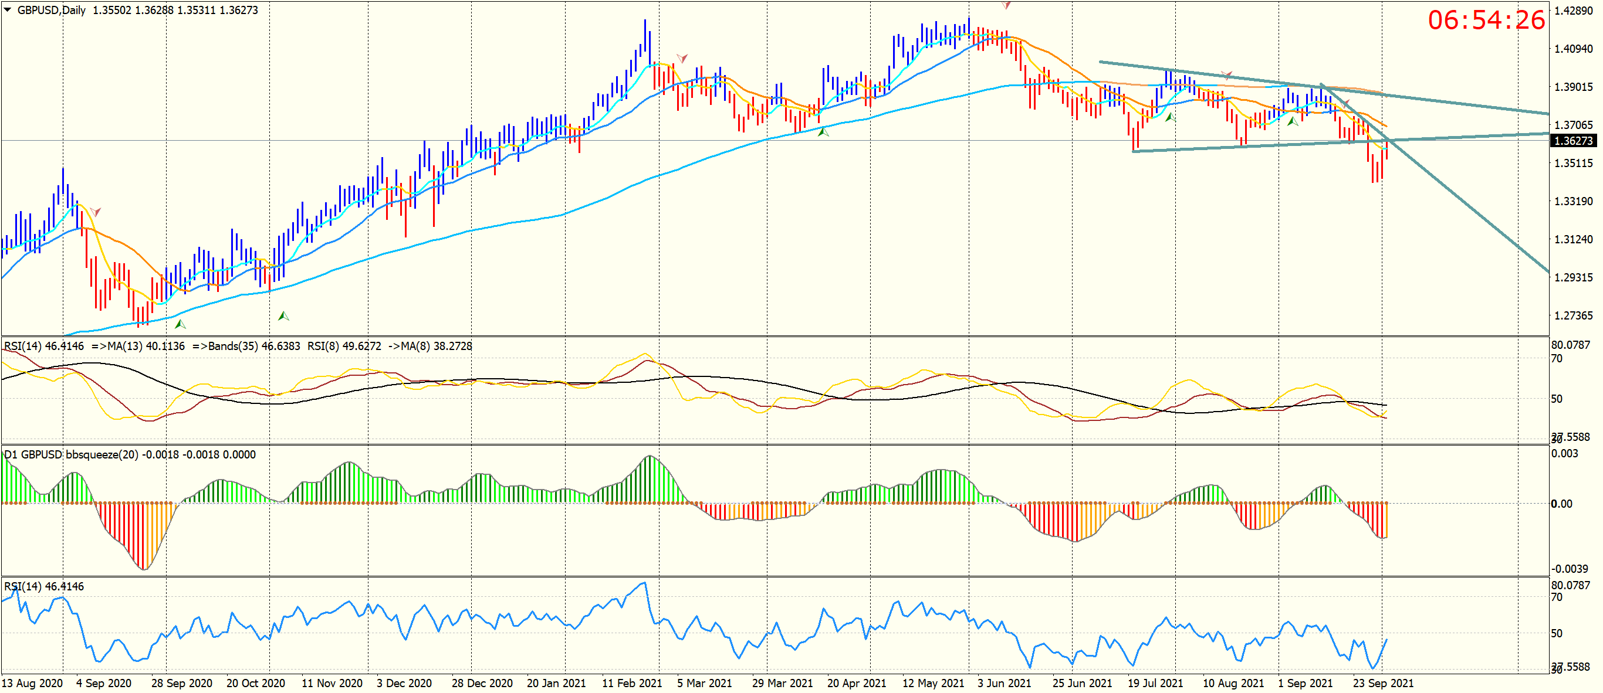The height and width of the screenshot is (693, 1603).
Task: Click the red sell arrow after February 2021 peak
Action: pos(682,59)
